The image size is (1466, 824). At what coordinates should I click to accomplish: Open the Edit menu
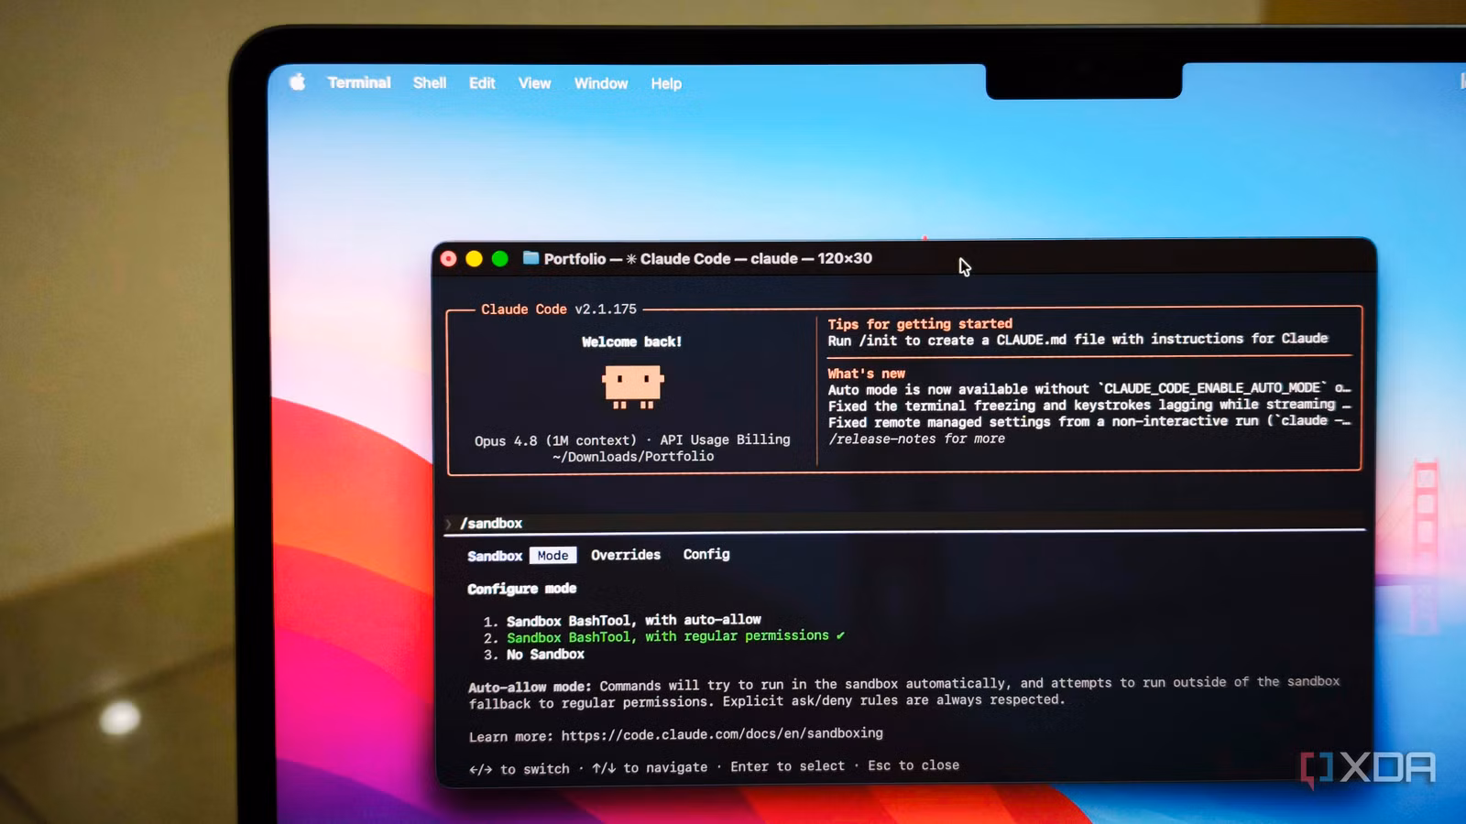tap(482, 82)
